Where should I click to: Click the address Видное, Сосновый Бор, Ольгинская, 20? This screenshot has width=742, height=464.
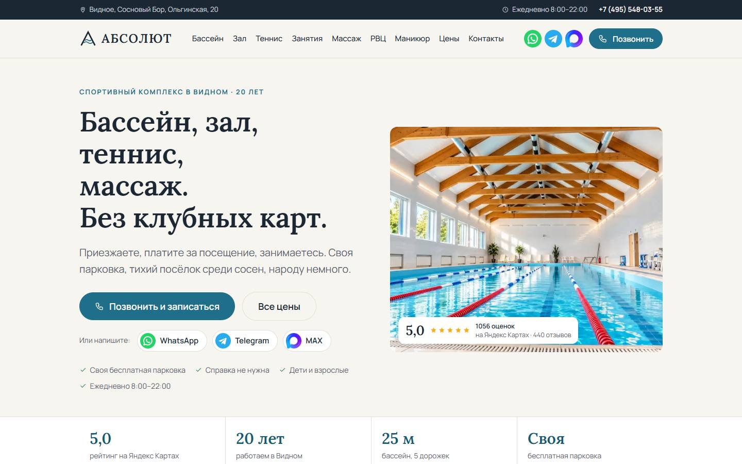(x=149, y=9)
